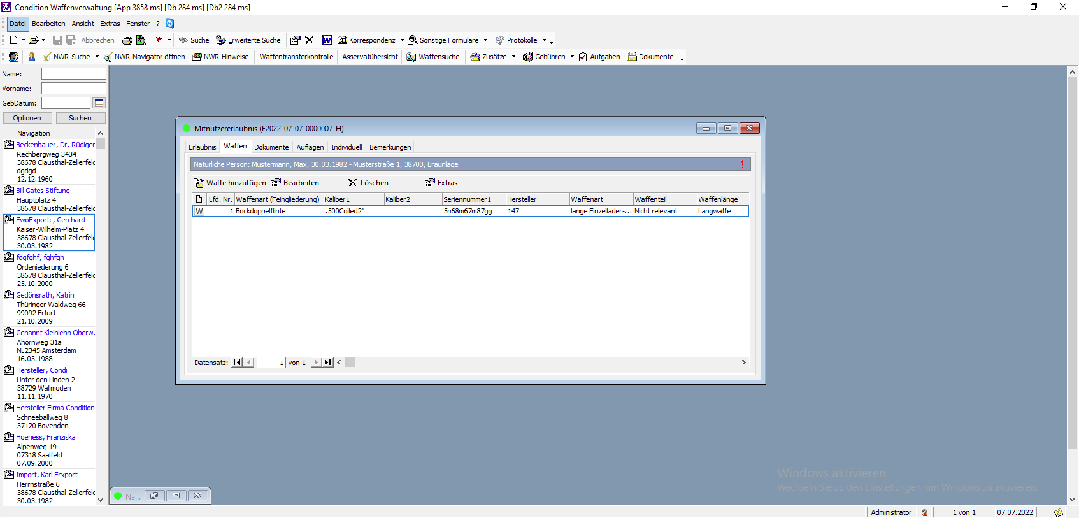Click the red exclamation mark in person banner
The height and width of the screenshot is (518, 1079).
[x=742, y=164]
